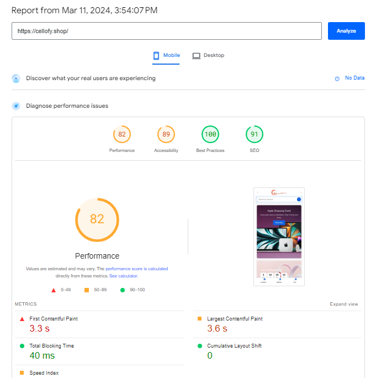Click the large 82 performance score circle
This screenshot has height=378, width=376.
click(x=97, y=219)
